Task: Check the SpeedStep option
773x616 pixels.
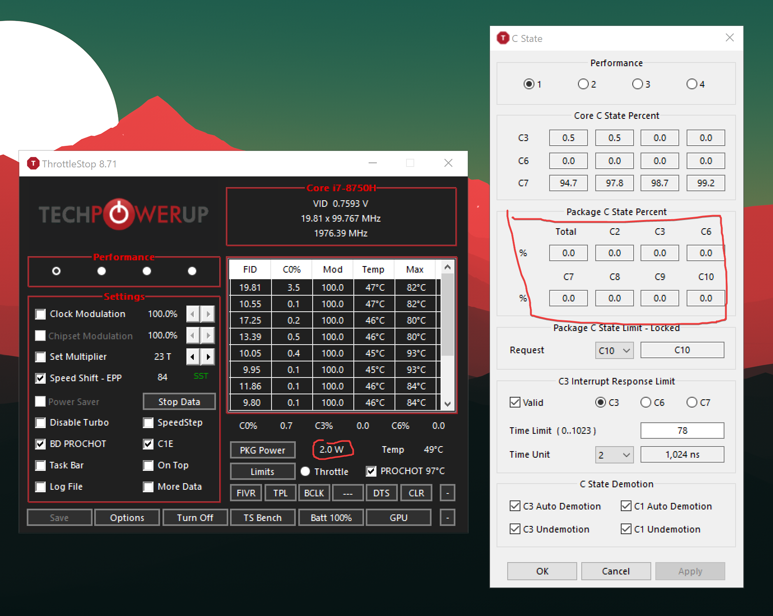Action: coord(148,423)
